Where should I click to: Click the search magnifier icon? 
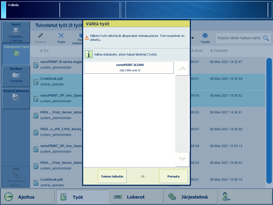[x=266, y=38]
